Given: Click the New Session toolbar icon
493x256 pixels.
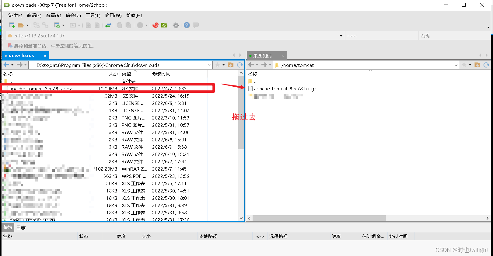Looking at the screenshot, I should coord(12,25).
